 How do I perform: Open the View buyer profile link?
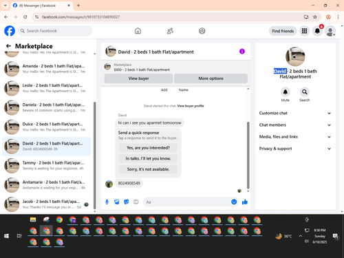tap(191, 106)
